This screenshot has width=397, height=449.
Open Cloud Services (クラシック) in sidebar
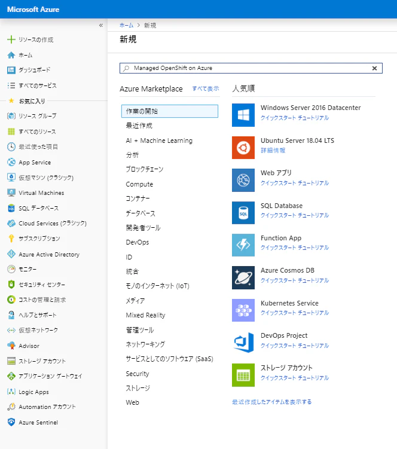click(54, 223)
